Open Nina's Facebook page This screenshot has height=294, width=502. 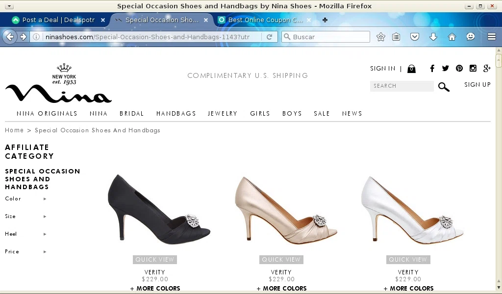(x=432, y=68)
